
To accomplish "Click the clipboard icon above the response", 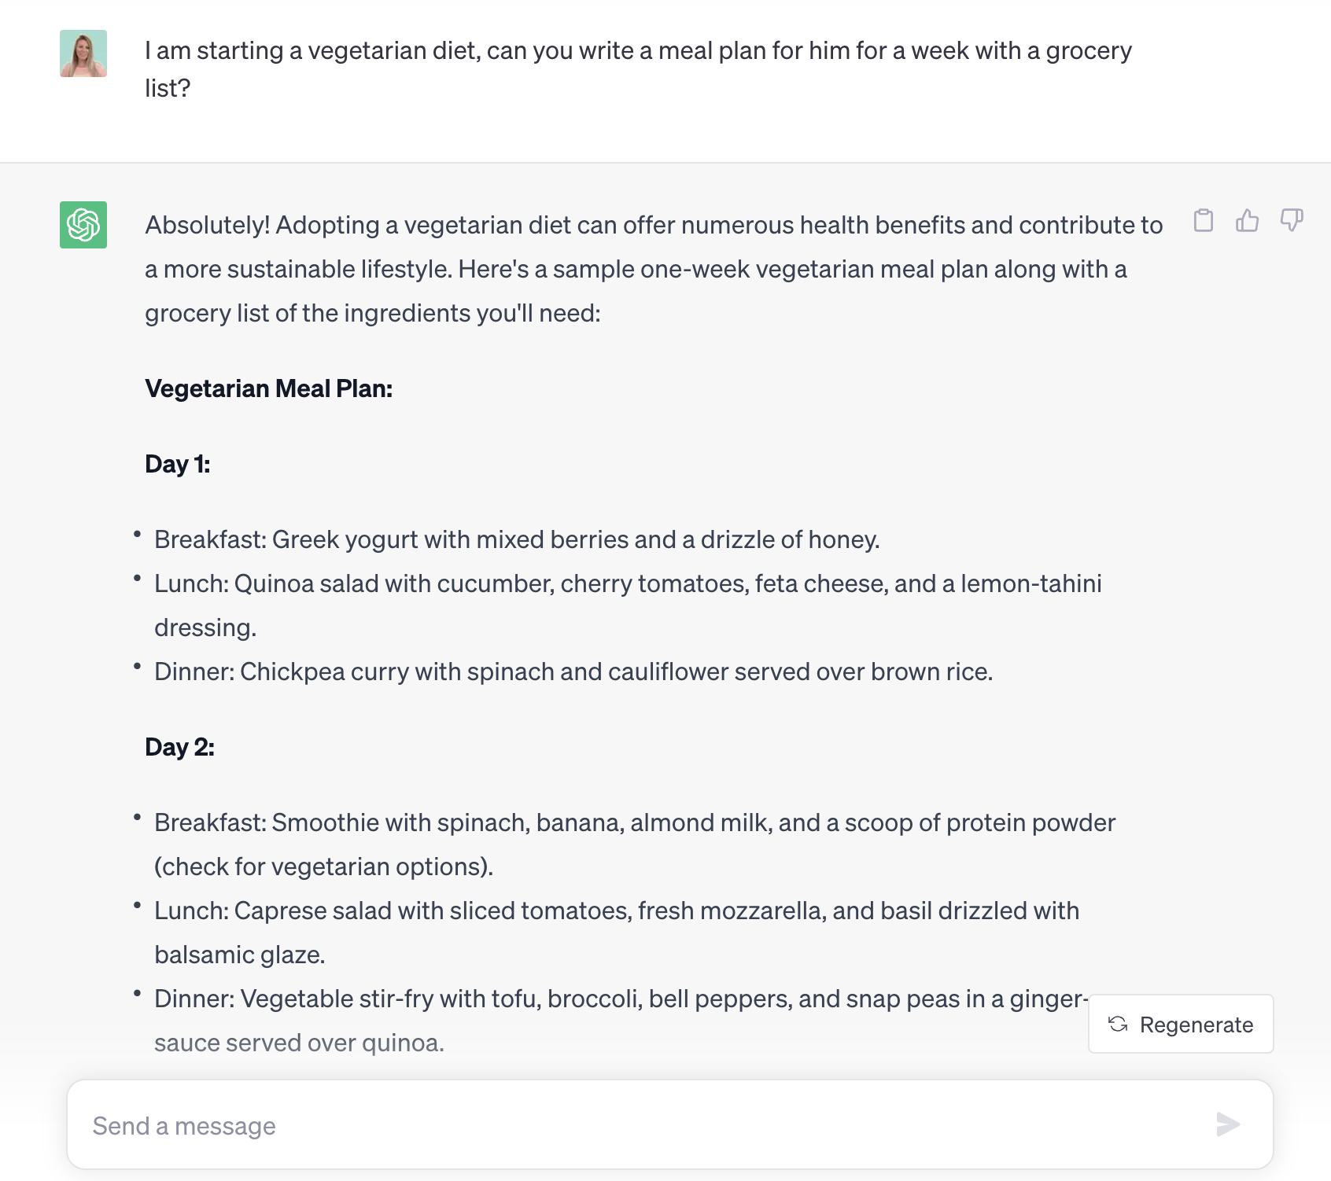I will [x=1202, y=223].
